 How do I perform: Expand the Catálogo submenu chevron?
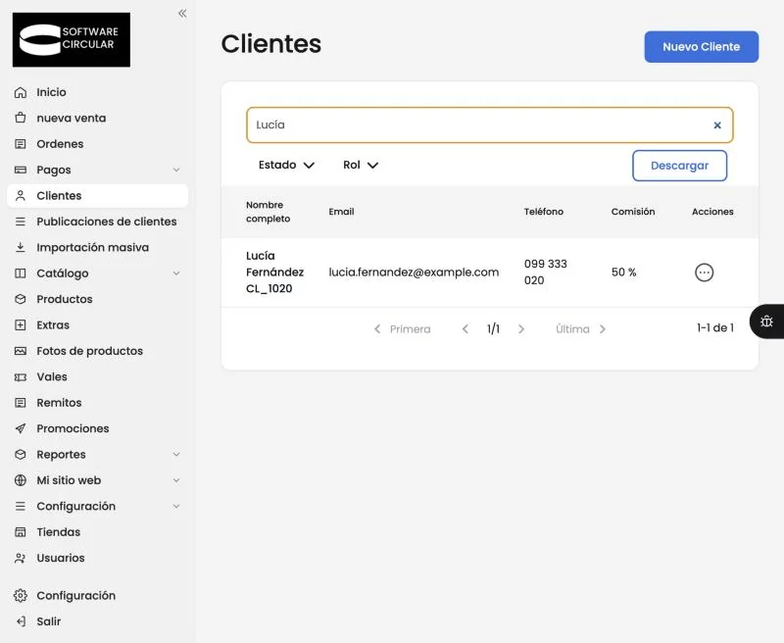pyautogui.click(x=176, y=273)
